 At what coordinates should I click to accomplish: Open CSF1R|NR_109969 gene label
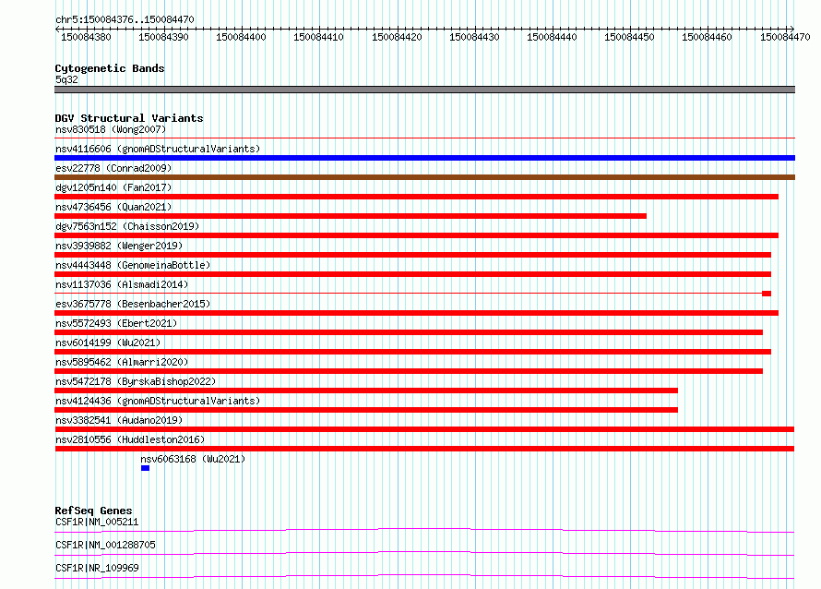97,568
